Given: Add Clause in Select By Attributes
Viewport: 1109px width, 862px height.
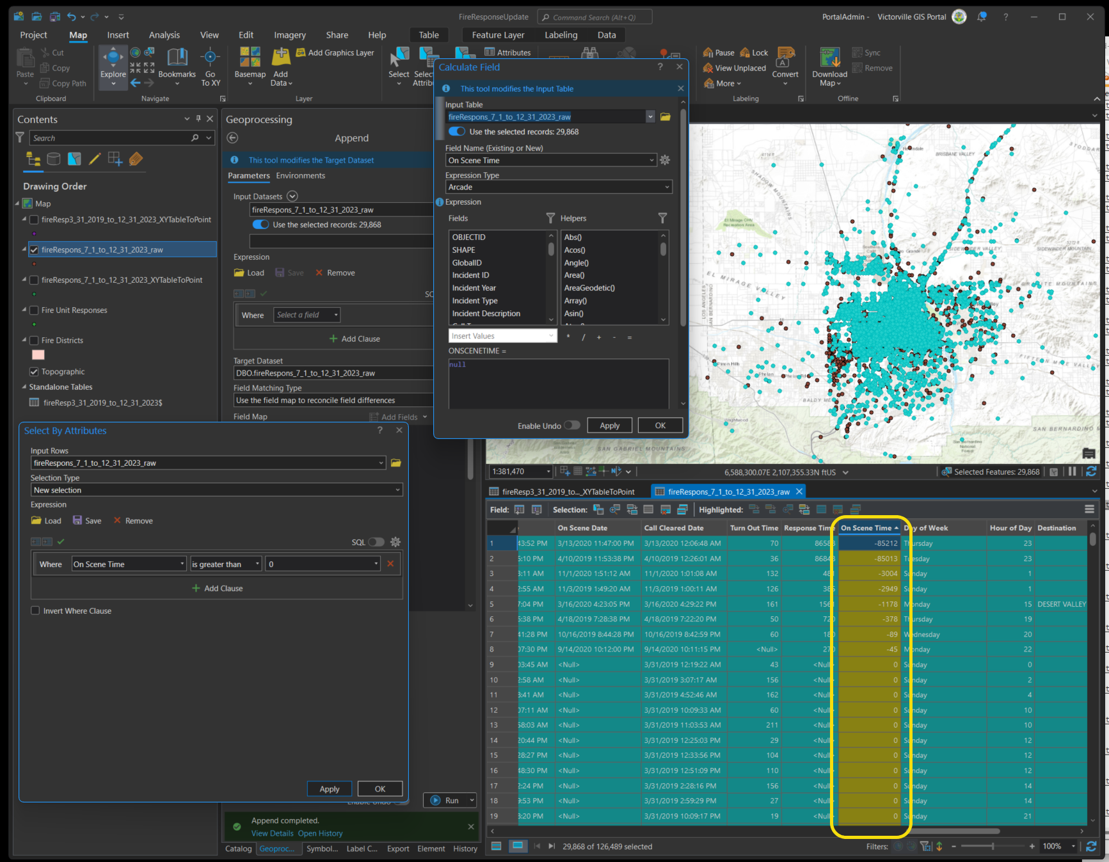Looking at the screenshot, I should pyautogui.click(x=217, y=588).
